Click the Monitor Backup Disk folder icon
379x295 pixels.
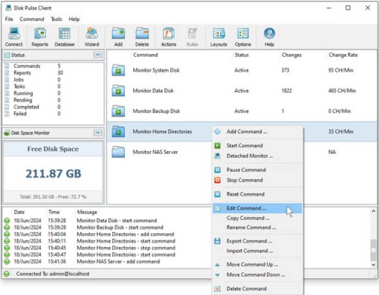click(118, 111)
